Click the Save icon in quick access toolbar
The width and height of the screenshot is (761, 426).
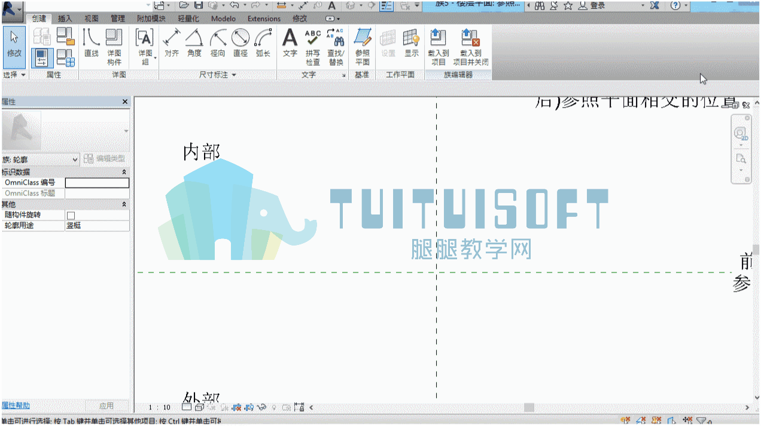(198, 5)
